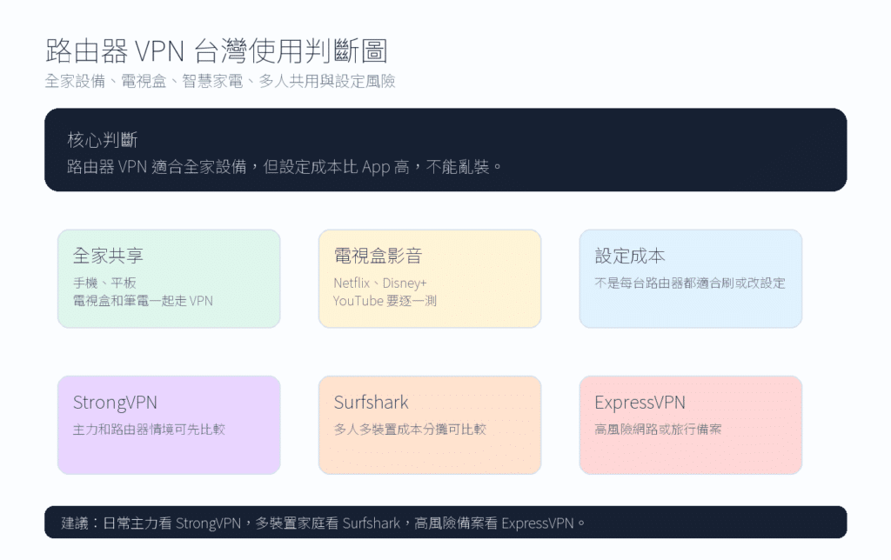Click the text Netflix、Disney+
Screen dimensions: 891x560
point(379,283)
